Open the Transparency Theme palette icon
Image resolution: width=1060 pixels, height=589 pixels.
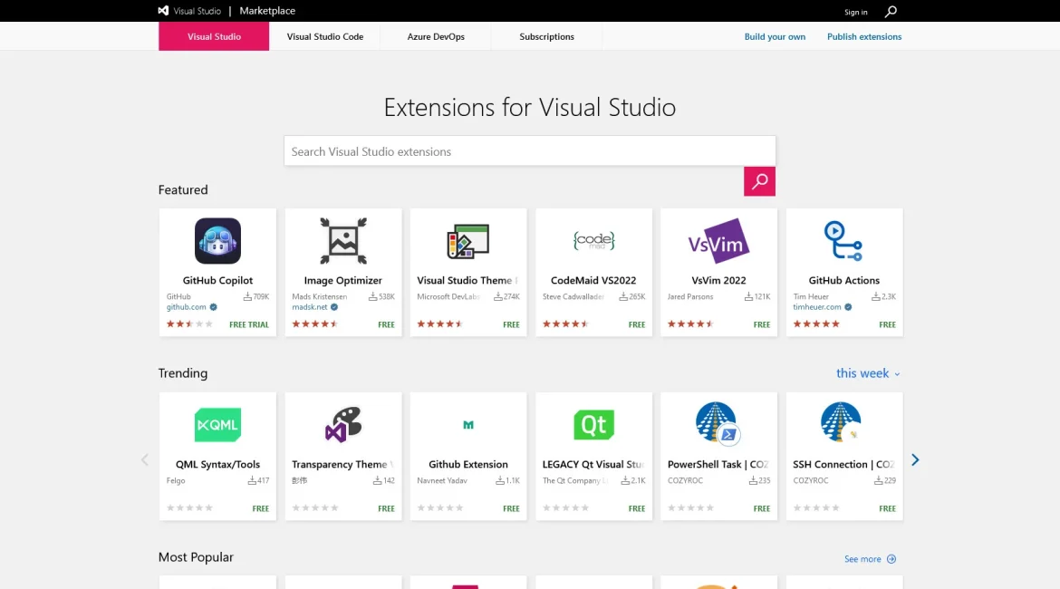pos(343,425)
